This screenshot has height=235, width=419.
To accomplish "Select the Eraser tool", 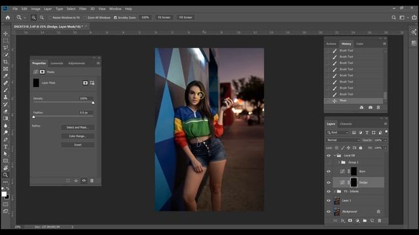I will (x=6, y=112).
